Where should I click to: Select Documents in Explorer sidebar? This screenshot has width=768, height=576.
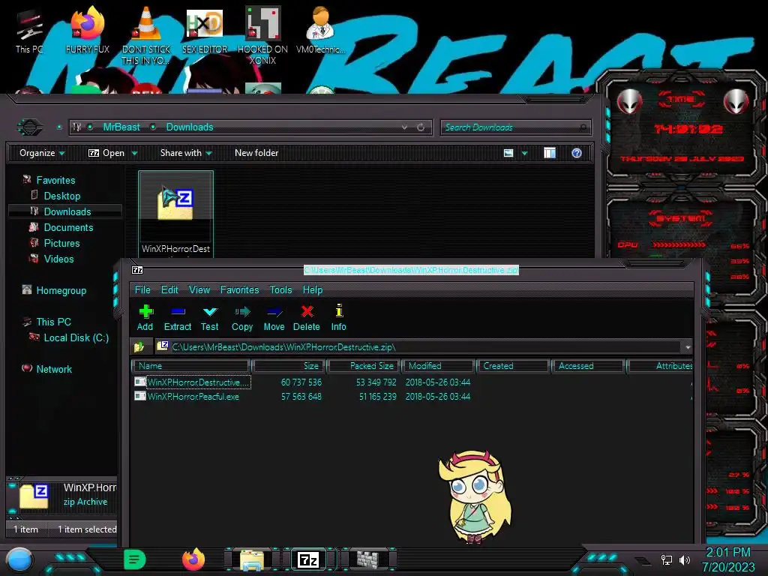coord(68,227)
